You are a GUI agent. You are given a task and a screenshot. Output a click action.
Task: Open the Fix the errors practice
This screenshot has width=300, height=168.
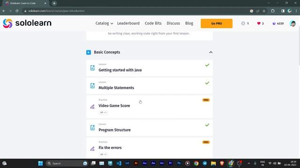(x=150, y=148)
